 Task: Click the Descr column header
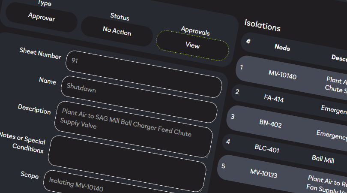click(x=339, y=58)
